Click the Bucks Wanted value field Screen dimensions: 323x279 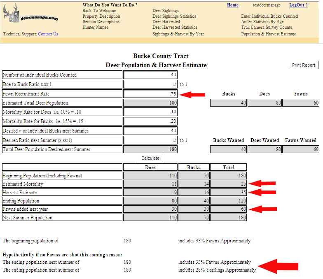coord(228,149)
